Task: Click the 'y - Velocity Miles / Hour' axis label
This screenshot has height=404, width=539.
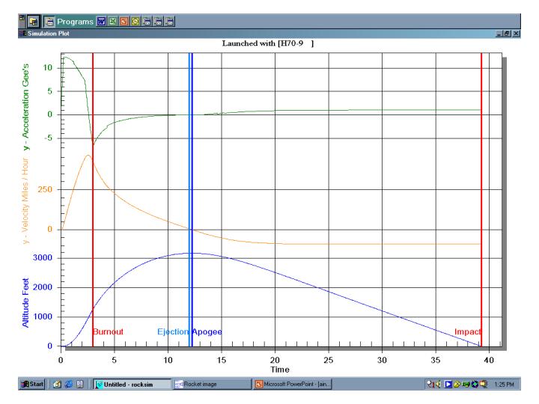Action: pyautogui.click(x=25, y=201)
